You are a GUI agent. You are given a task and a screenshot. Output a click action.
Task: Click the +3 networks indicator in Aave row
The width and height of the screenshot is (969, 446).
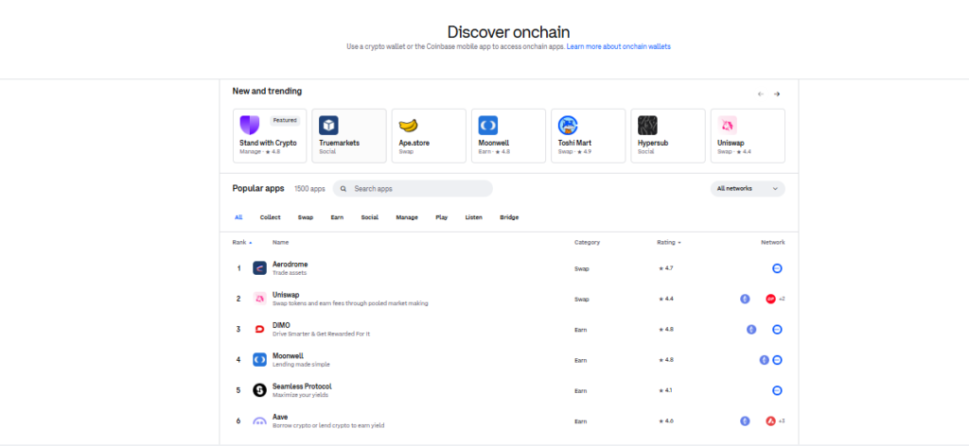[x=782, y=421]
